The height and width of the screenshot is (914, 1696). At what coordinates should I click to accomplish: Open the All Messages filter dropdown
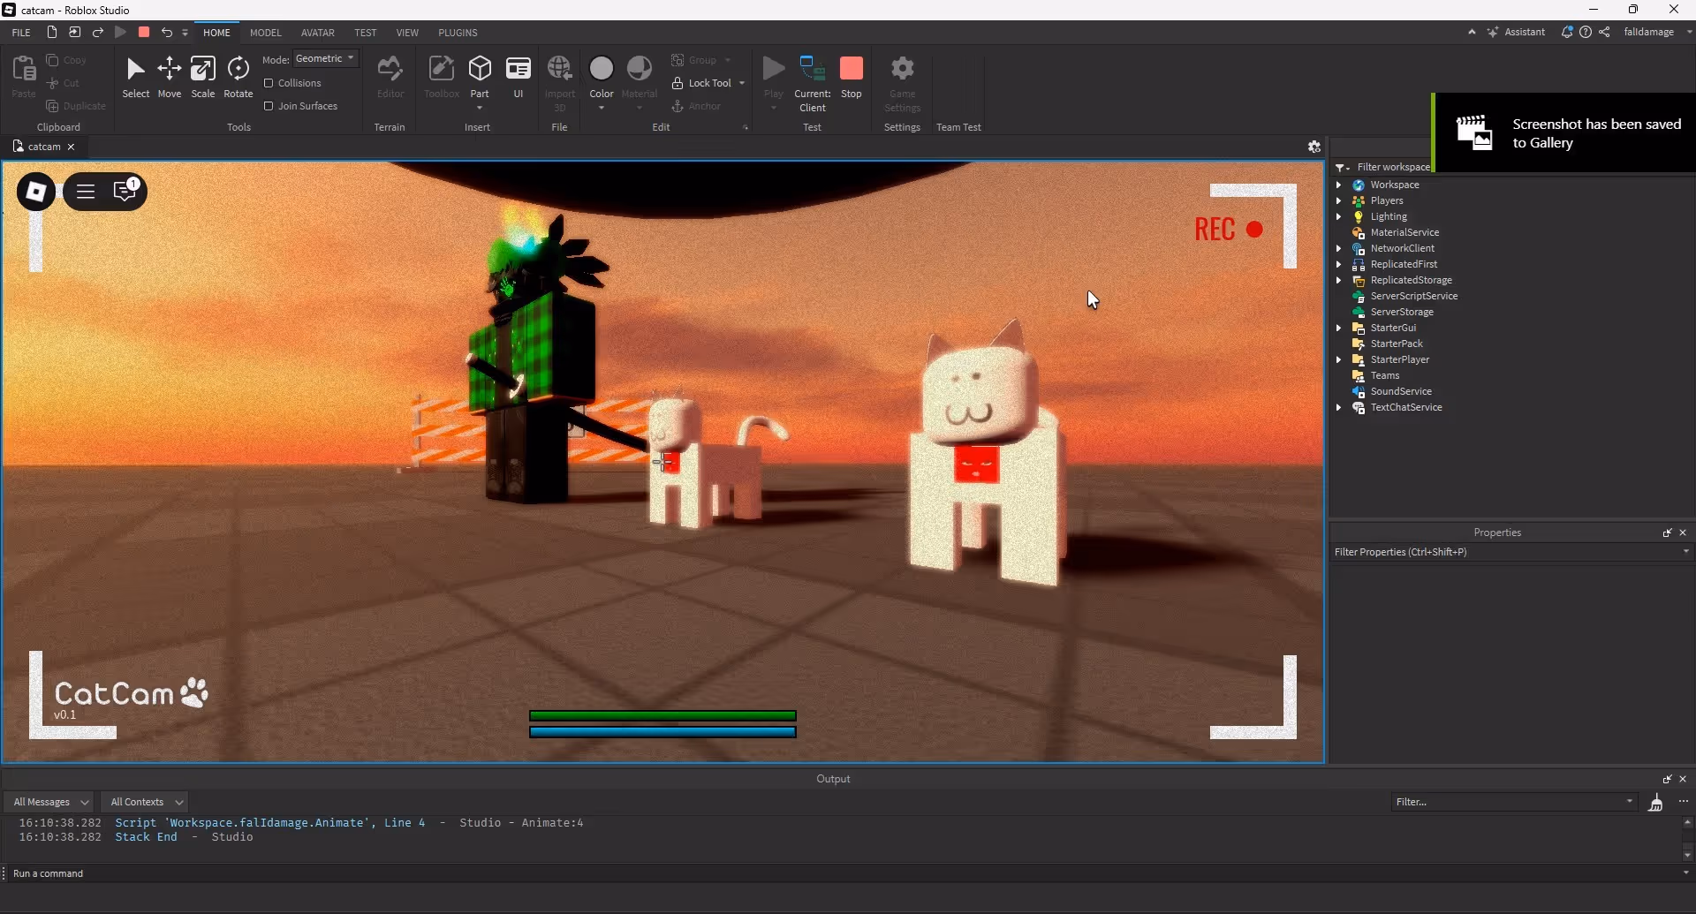50,802
